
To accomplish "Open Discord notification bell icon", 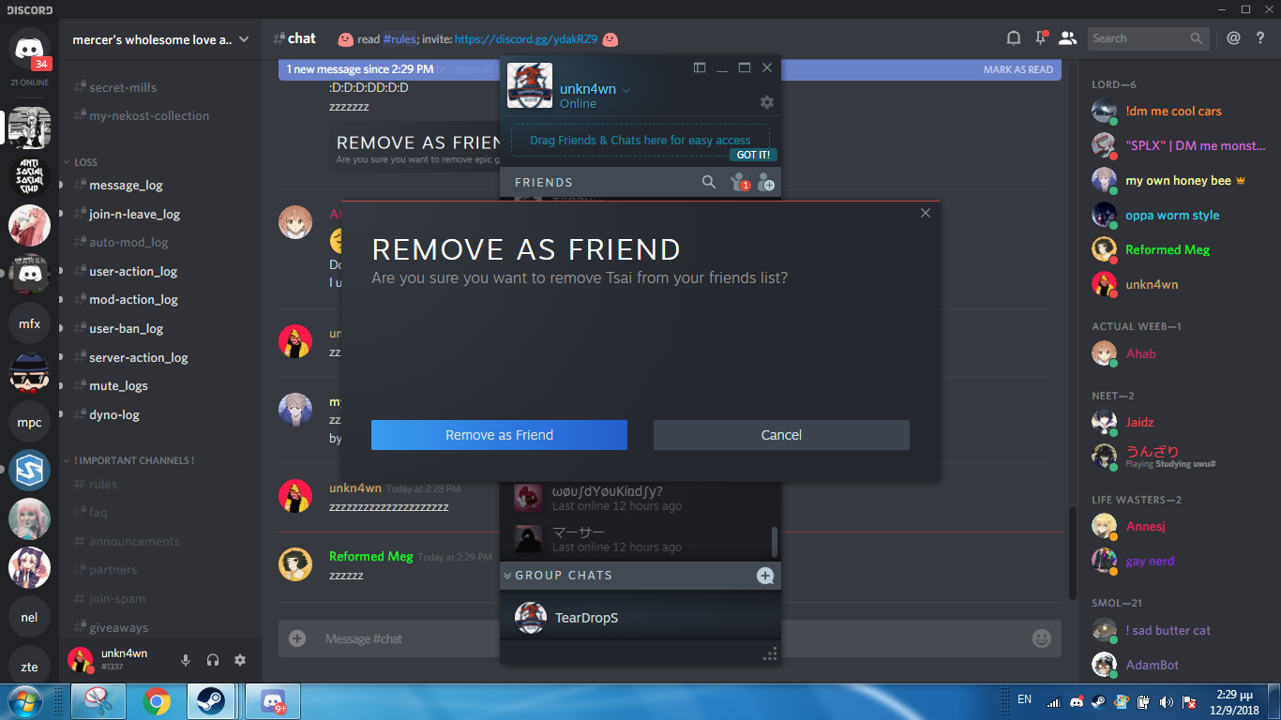I will (x=1014, y=38).
